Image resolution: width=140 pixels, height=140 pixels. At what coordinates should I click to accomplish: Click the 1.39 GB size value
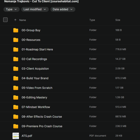(x=120, y=97)
